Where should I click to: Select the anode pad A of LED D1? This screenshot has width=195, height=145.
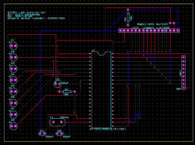(12, 46)
